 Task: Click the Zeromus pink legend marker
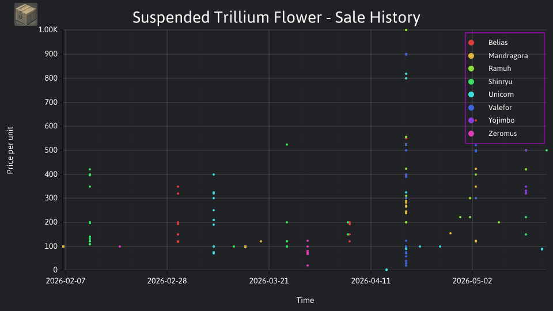471,134
